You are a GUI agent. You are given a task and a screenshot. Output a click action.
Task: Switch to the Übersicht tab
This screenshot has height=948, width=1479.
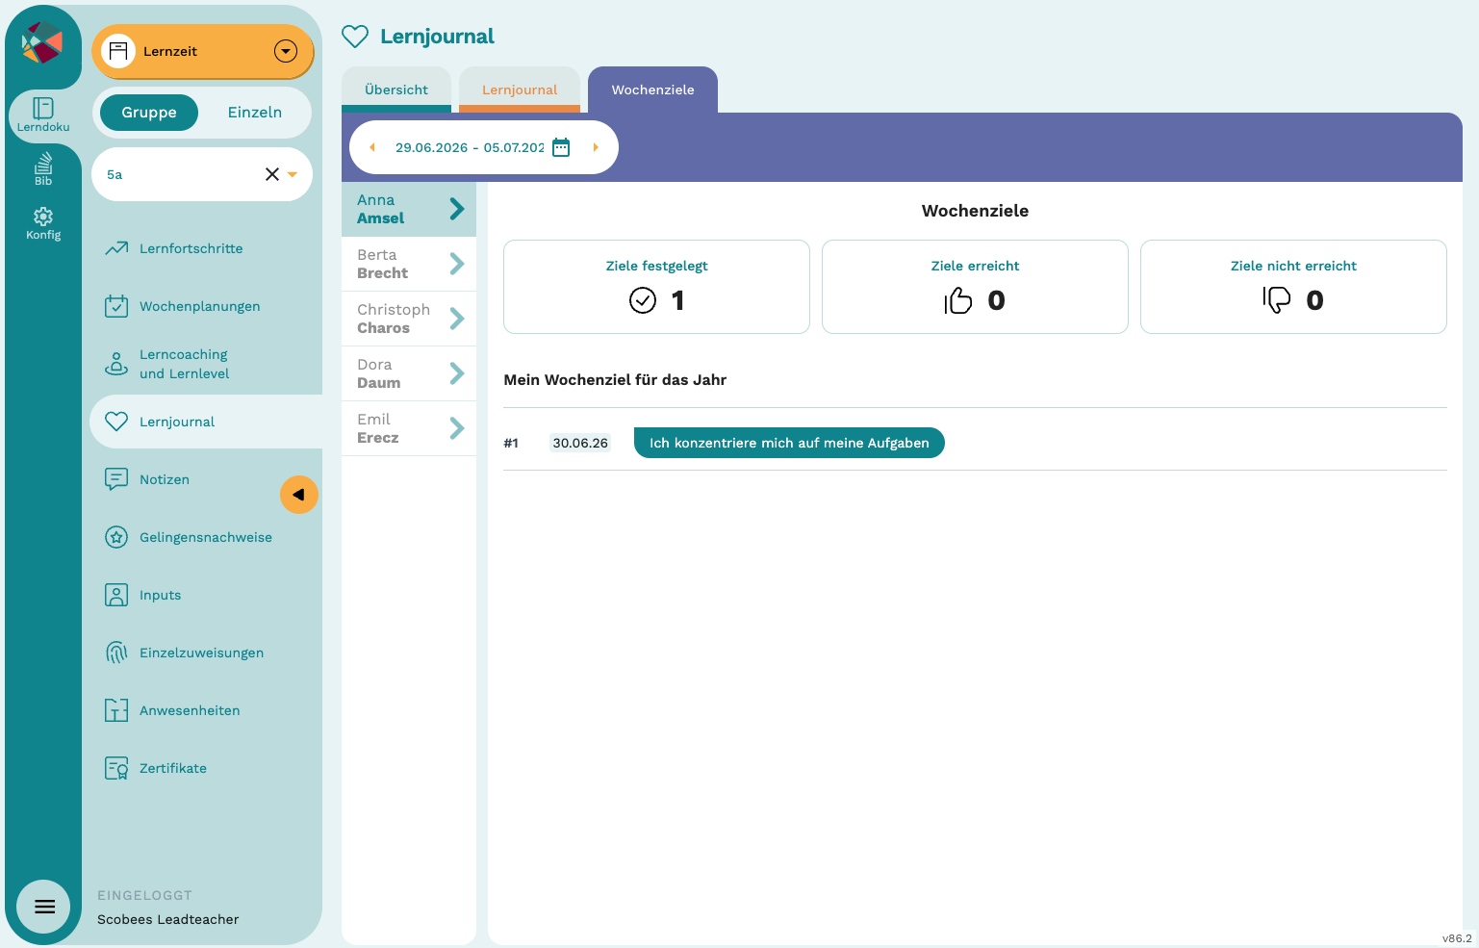point(396,90)
